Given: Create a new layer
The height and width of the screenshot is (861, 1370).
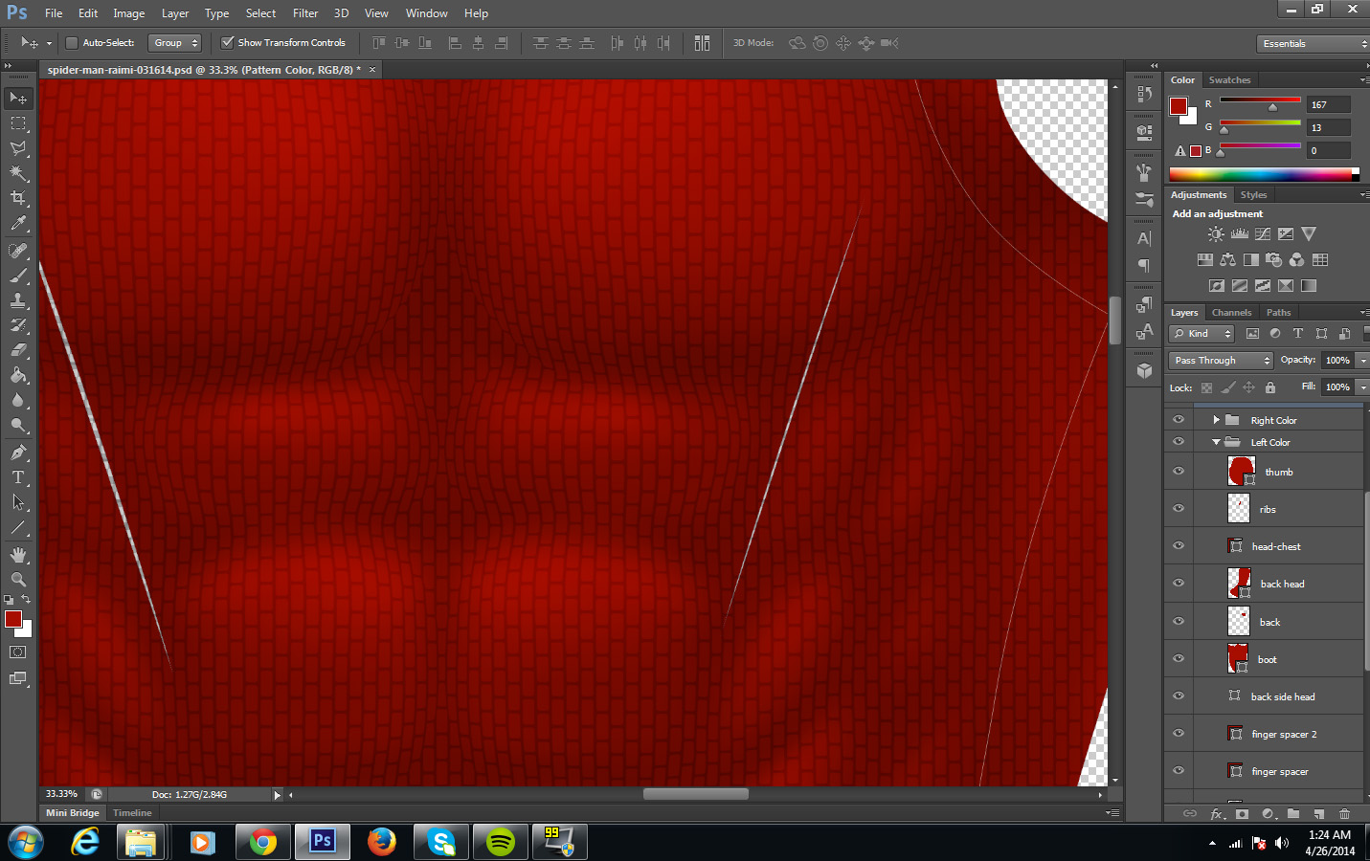Looking at the screenshot, I should pyautogui.click(x=1319, y=814).
